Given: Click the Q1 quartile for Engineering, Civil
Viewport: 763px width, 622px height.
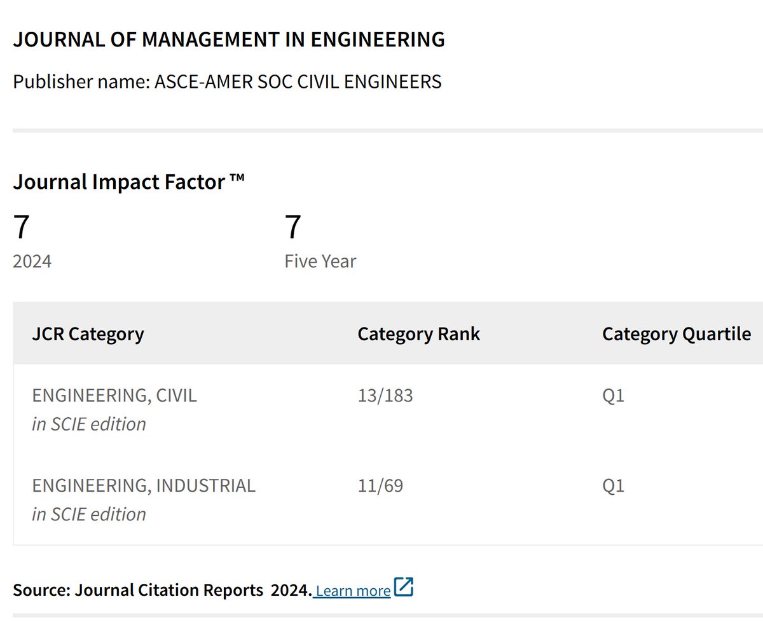Looking at the screenshot, I should [x=614, y=396].
